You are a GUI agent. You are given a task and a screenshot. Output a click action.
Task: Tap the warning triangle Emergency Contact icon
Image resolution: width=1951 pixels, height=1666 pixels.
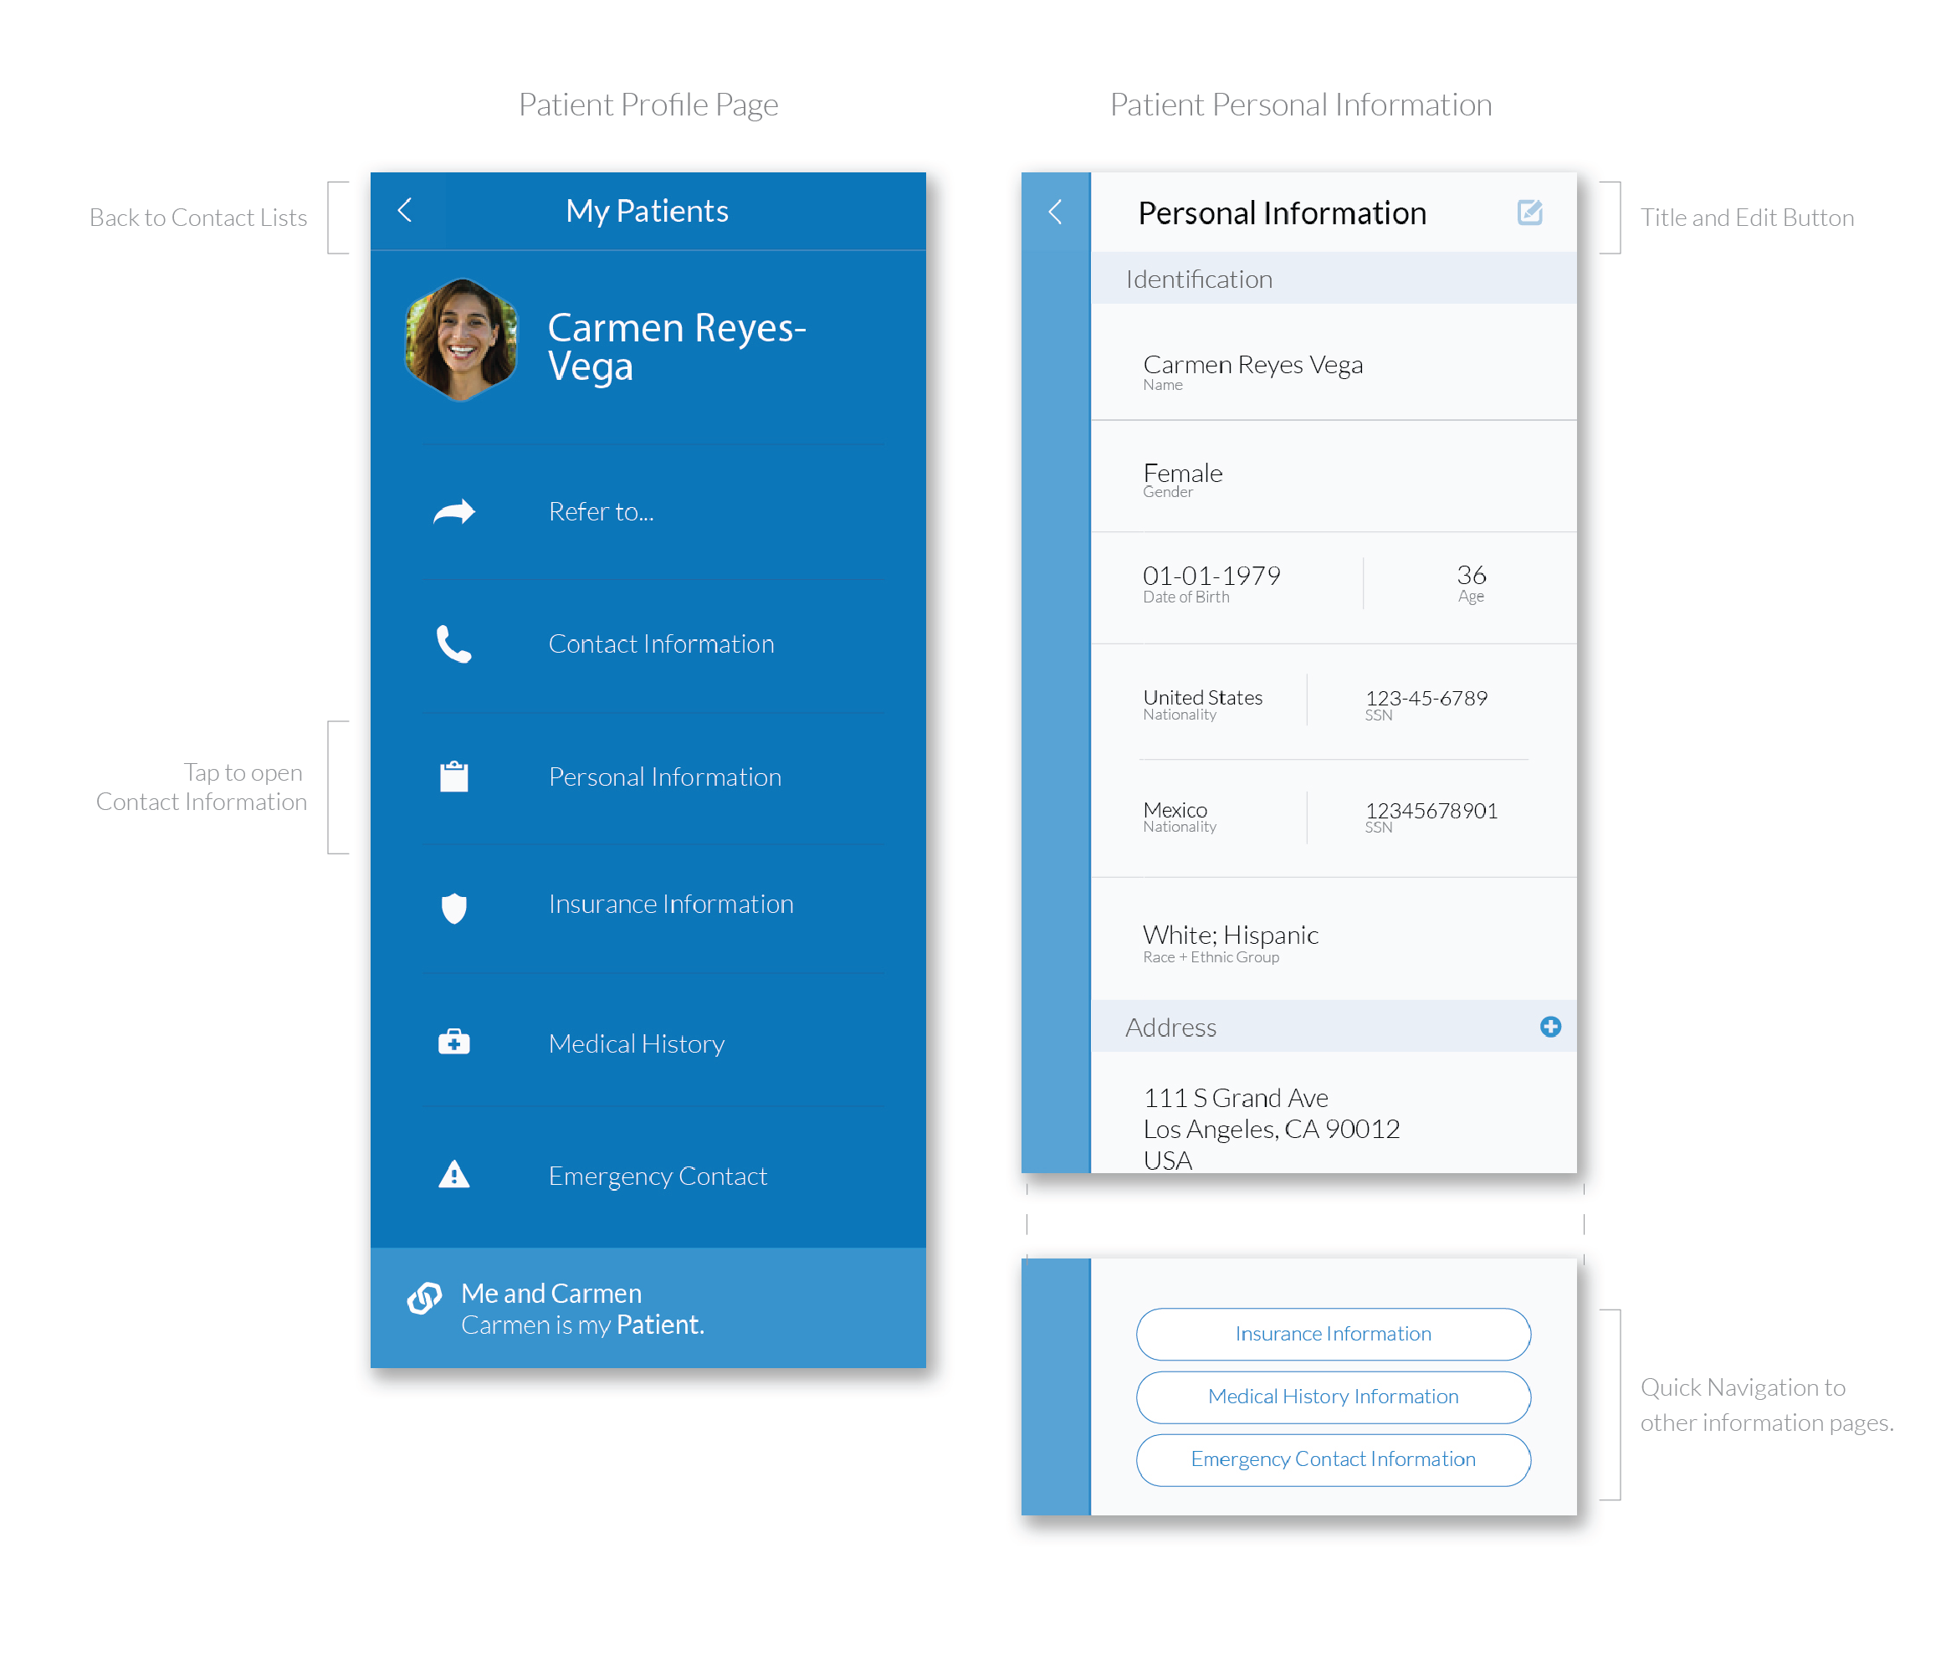[453, 1176]
